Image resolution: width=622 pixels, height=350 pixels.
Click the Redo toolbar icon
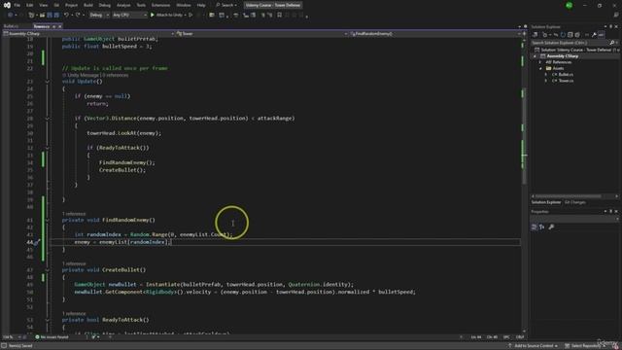point(78,16)
